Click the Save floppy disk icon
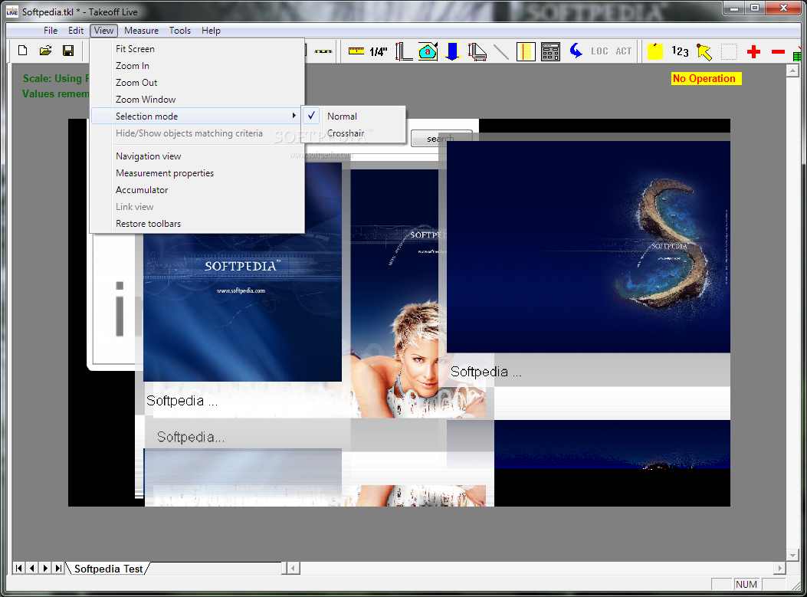This screenshot has width=807, height=597. (x=68, y=51)
